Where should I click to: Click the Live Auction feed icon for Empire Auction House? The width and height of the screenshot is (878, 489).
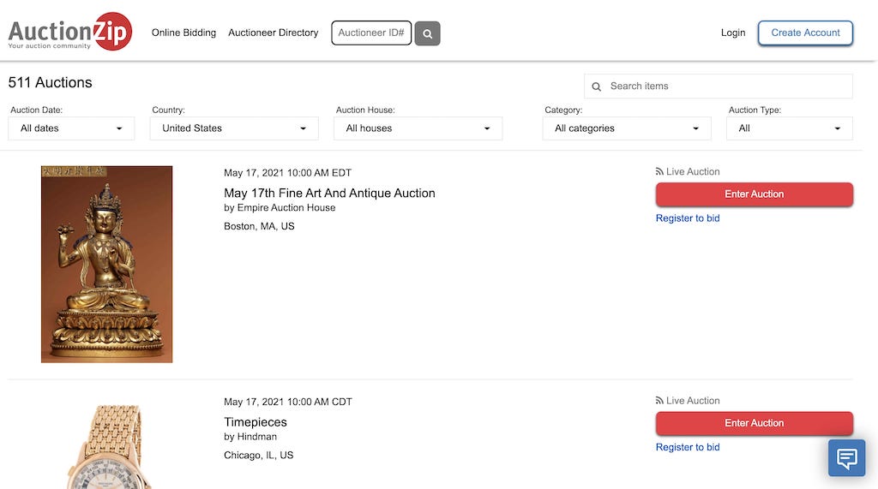659,172
